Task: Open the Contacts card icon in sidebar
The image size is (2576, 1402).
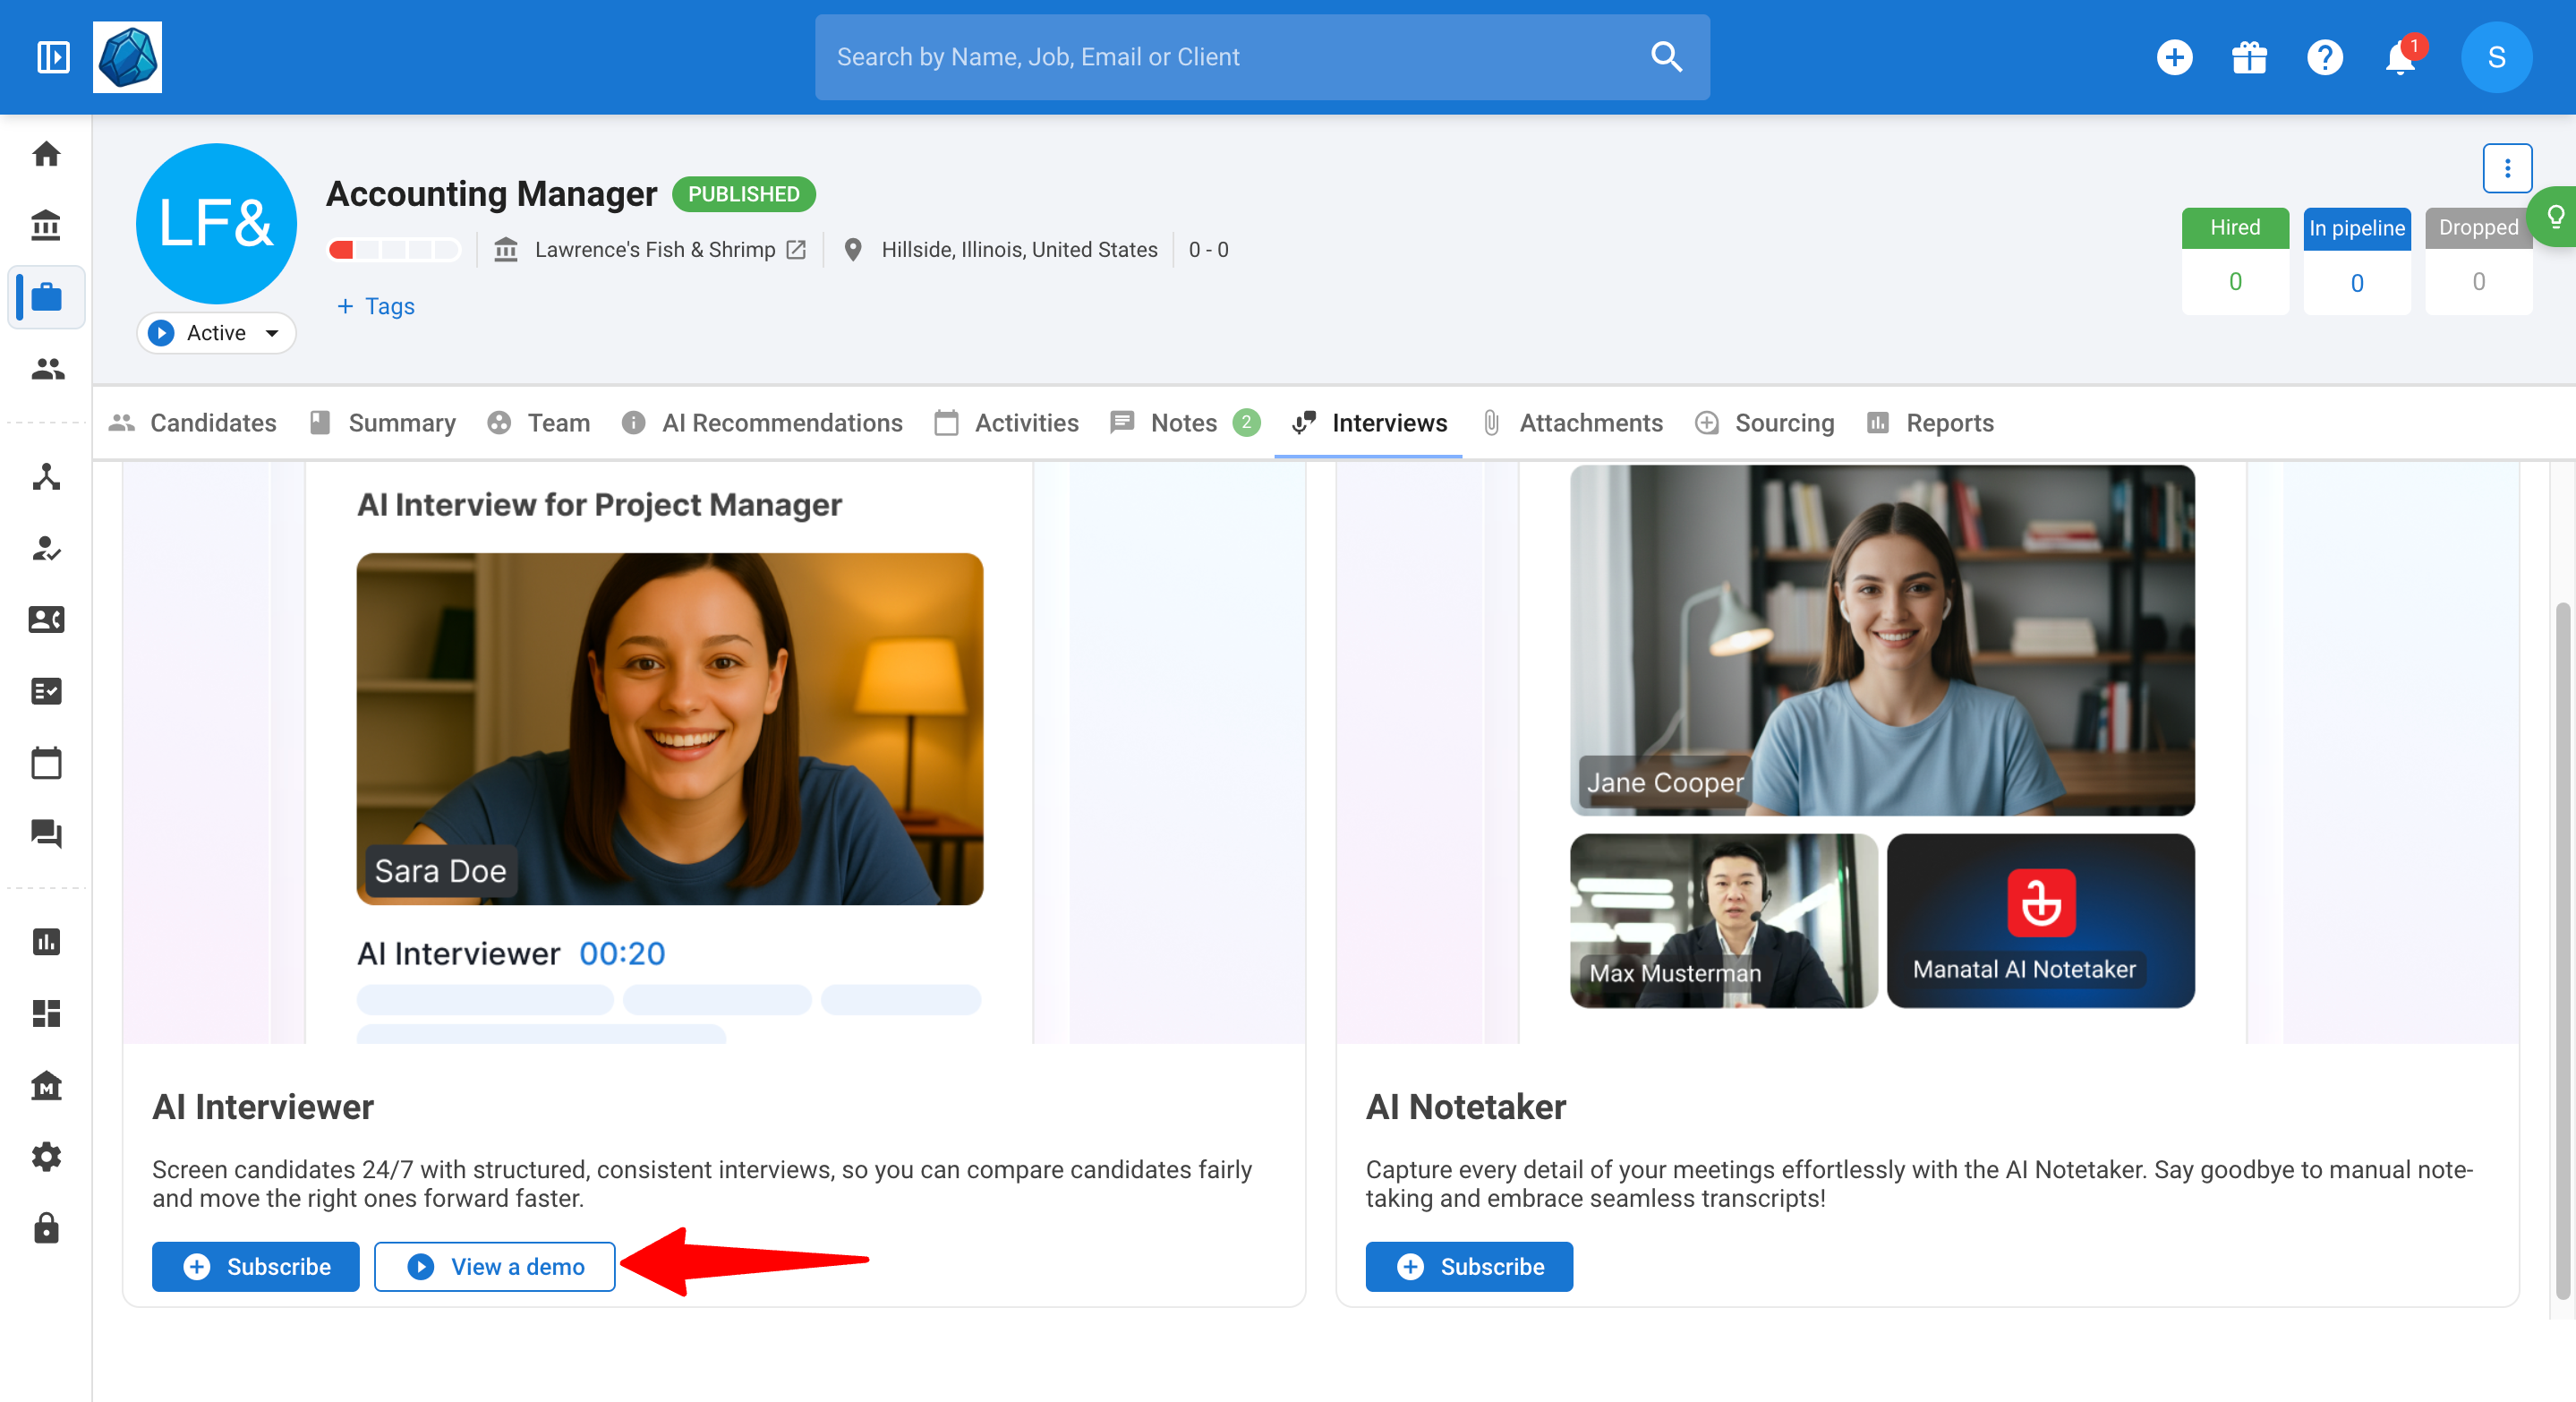Action: click(46, 620)
